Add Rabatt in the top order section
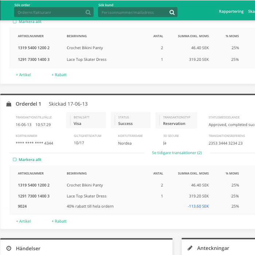The image size is (255, 255). pyautogui.click(x=59, y=75)
